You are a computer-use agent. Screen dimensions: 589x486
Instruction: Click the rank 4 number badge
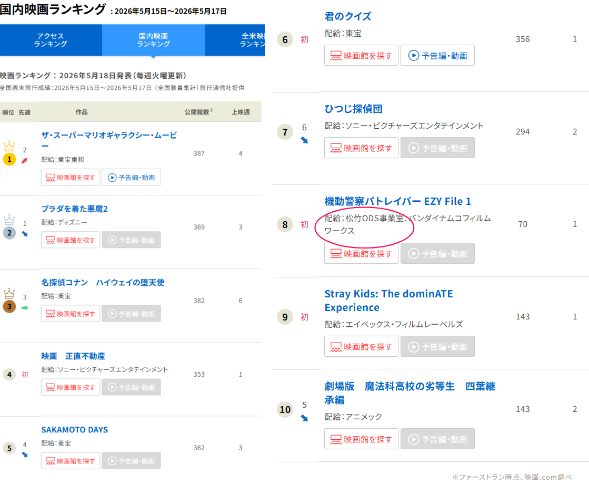(x=9, y=374)
